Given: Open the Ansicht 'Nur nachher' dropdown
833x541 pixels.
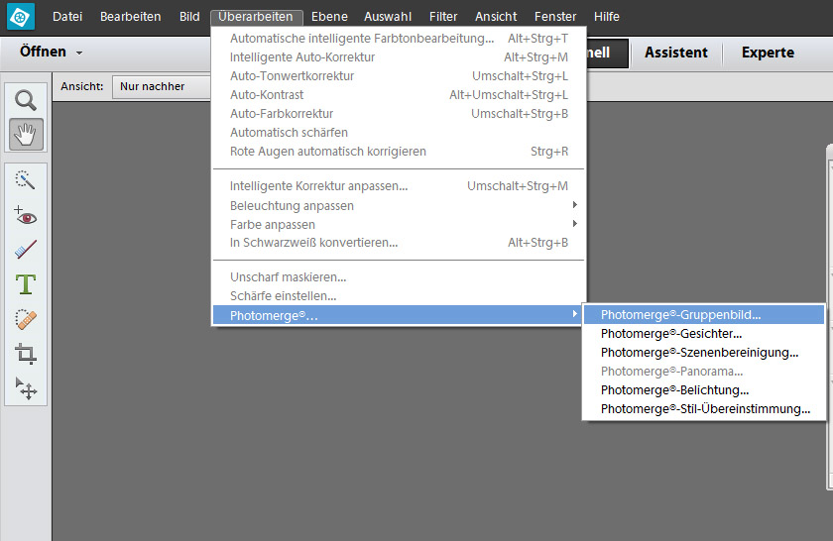Looking at the screenshot, I should [x=162, y=86].
